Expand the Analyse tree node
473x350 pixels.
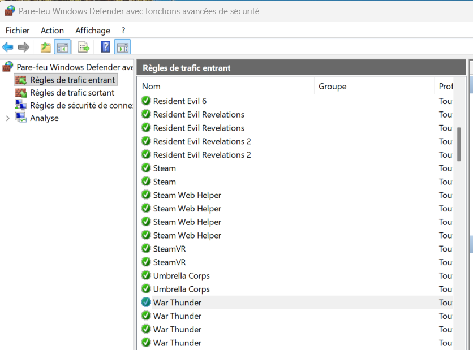(7, 118)
